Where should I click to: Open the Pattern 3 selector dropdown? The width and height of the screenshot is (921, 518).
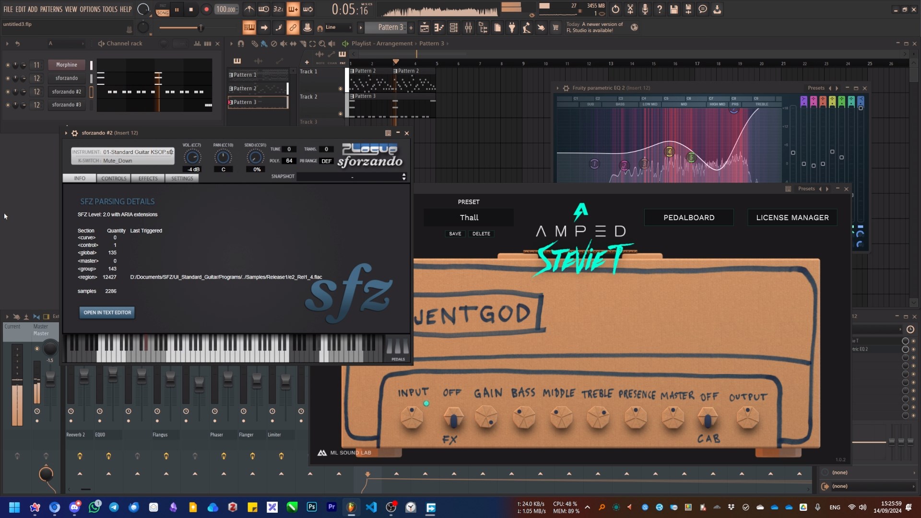386,27
